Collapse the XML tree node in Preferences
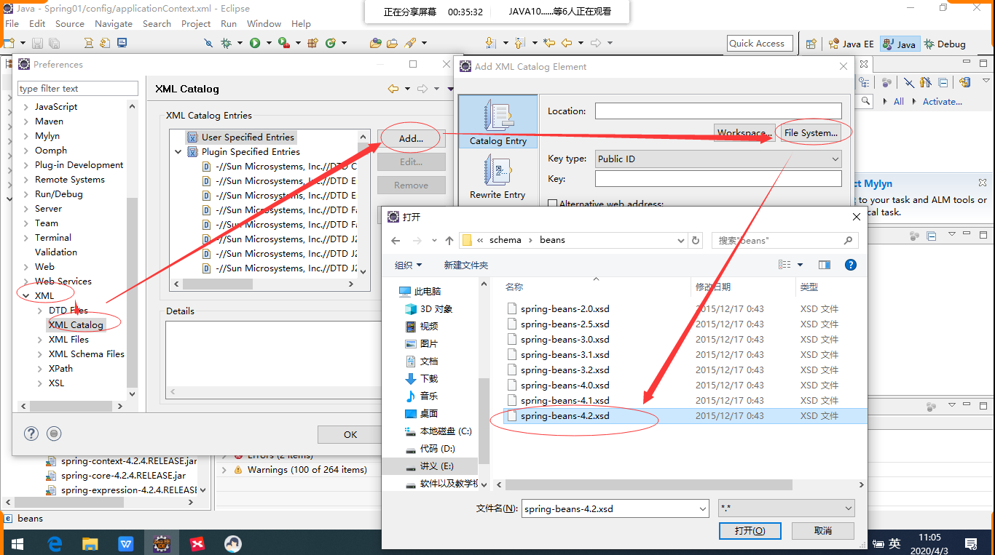Viewport: 995px width, 555px height. (26, 296)
